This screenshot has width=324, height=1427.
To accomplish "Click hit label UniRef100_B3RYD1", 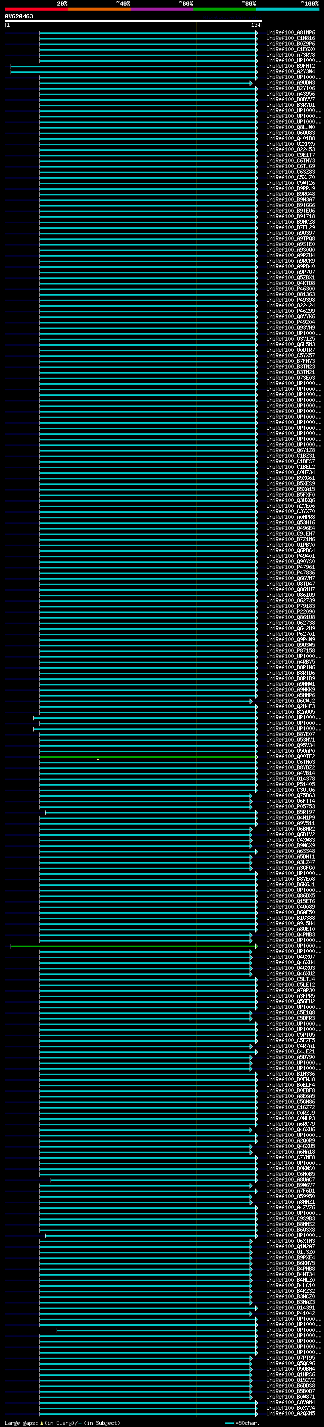I will click(291, 105).
